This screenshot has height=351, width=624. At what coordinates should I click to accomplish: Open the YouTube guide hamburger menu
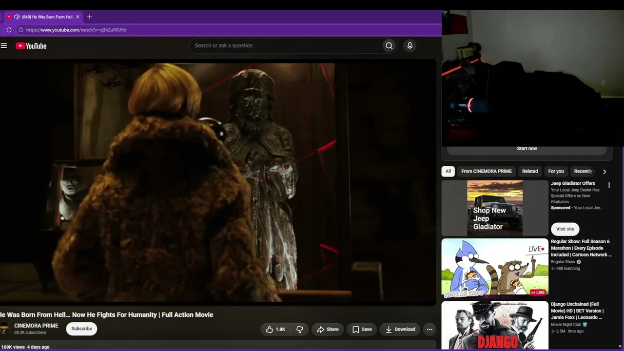(x=4, y=46)
